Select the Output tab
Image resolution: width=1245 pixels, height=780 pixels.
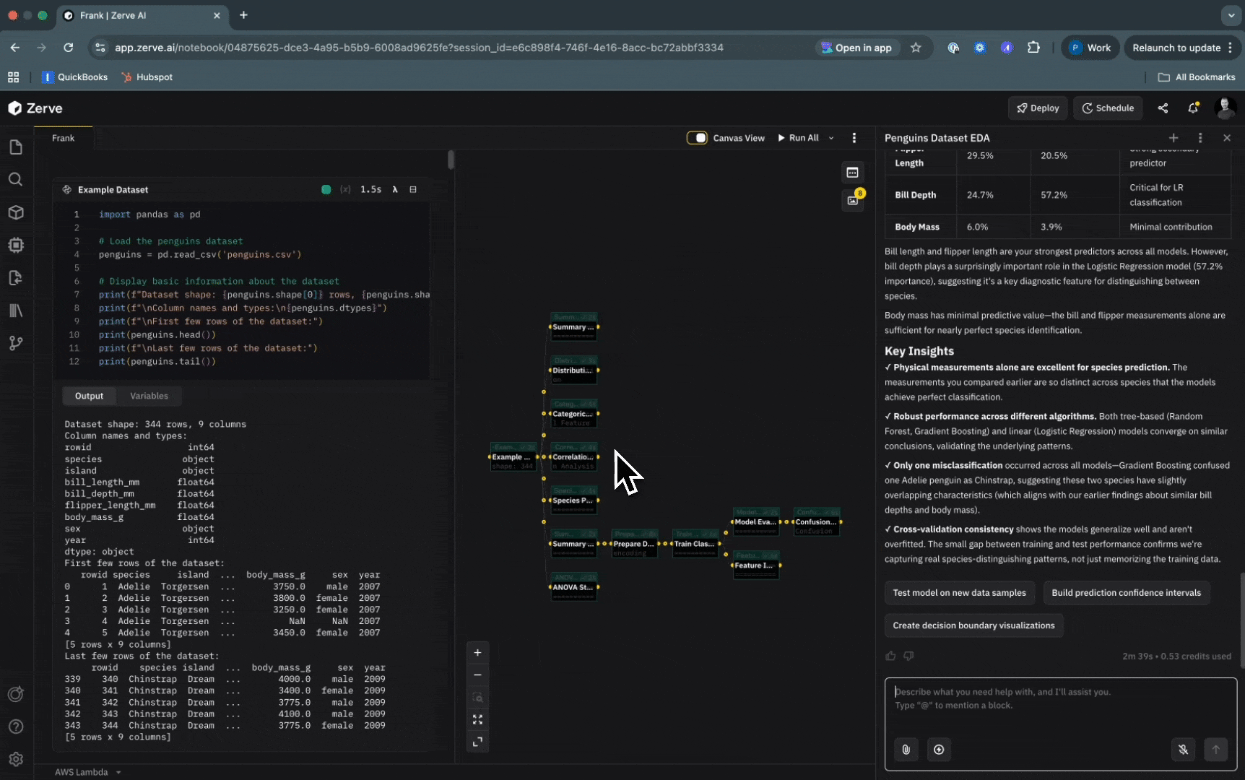point(89,396)
